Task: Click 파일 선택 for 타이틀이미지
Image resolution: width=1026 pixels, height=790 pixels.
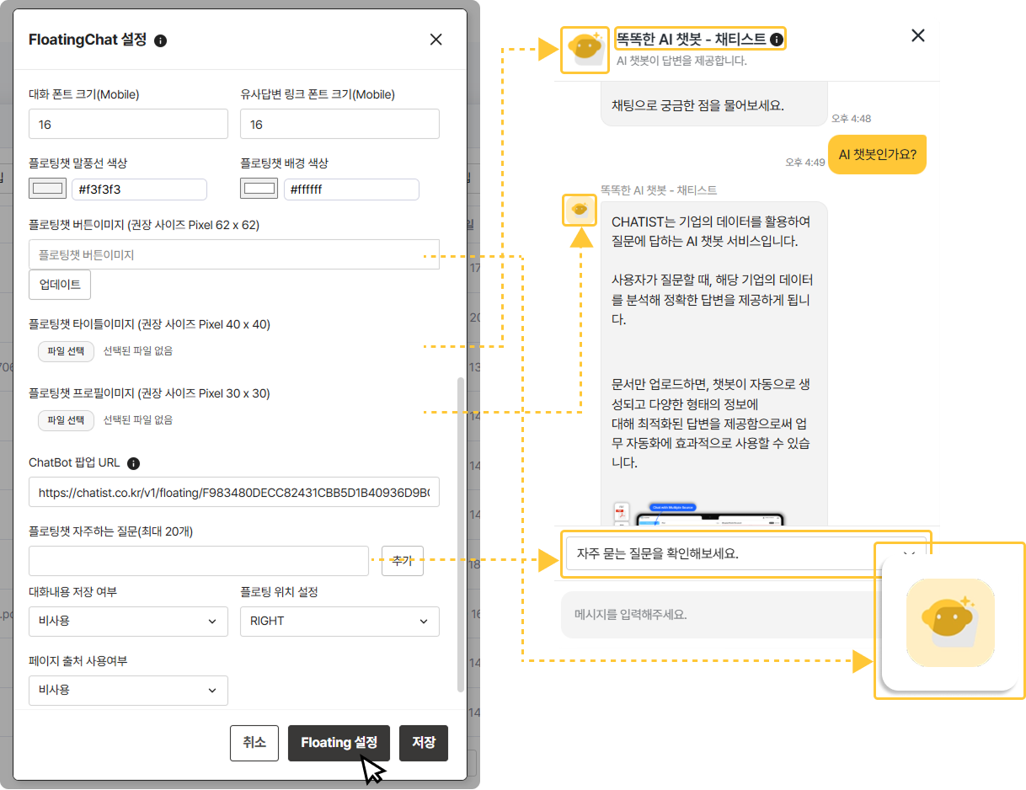Action: click(x=66, y=351)
